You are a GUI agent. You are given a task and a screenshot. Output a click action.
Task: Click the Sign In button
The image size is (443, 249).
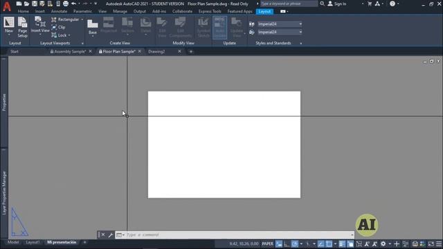[337, 4]
